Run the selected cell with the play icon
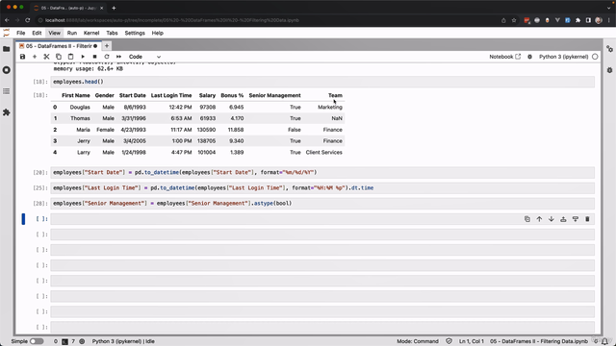This screenshot has height=346, width=616. 83,57
